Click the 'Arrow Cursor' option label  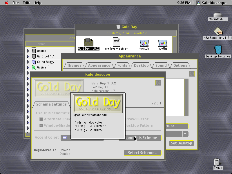137,119
